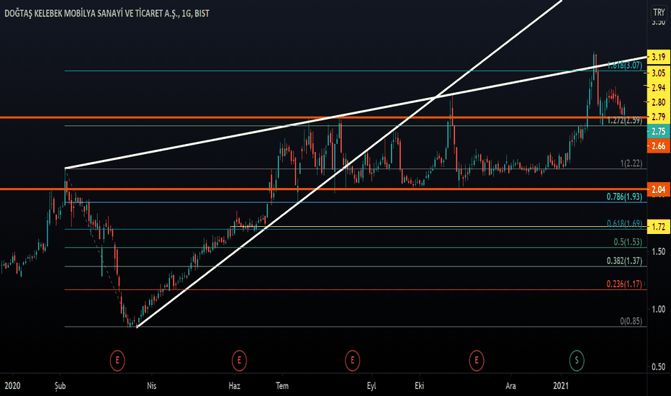Click the orange 2.66 price label
The width and height of the screenshot is (671, 396).
(x=659, y=146)
